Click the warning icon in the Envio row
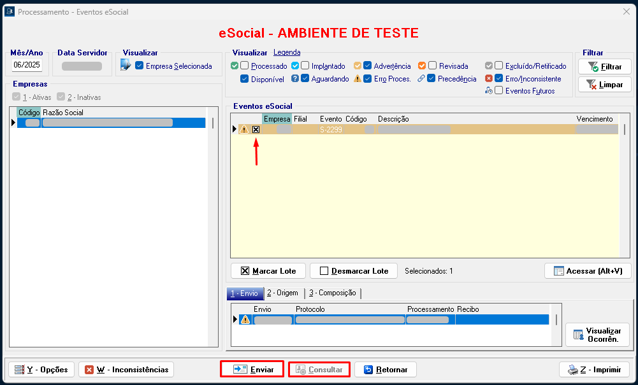This screenshot has height=385, width=638. (x=245, y=319)
